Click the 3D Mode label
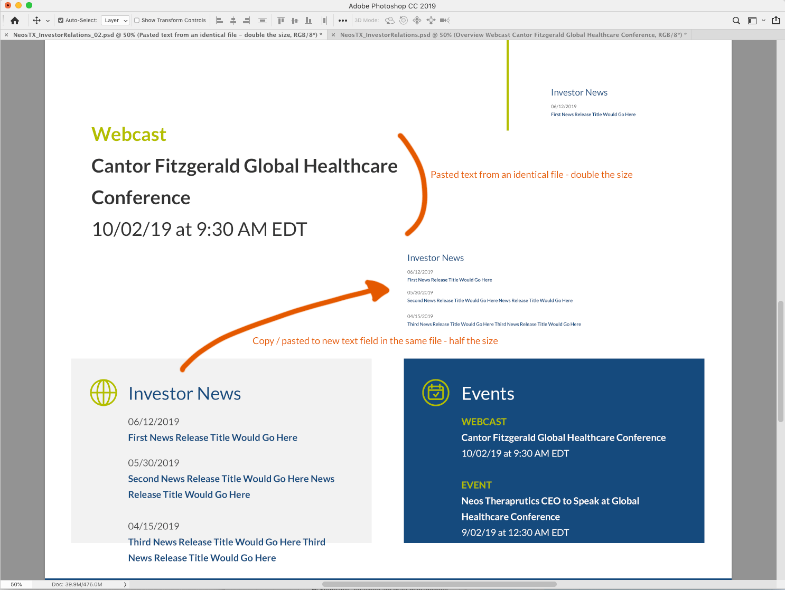 [367, 21]
